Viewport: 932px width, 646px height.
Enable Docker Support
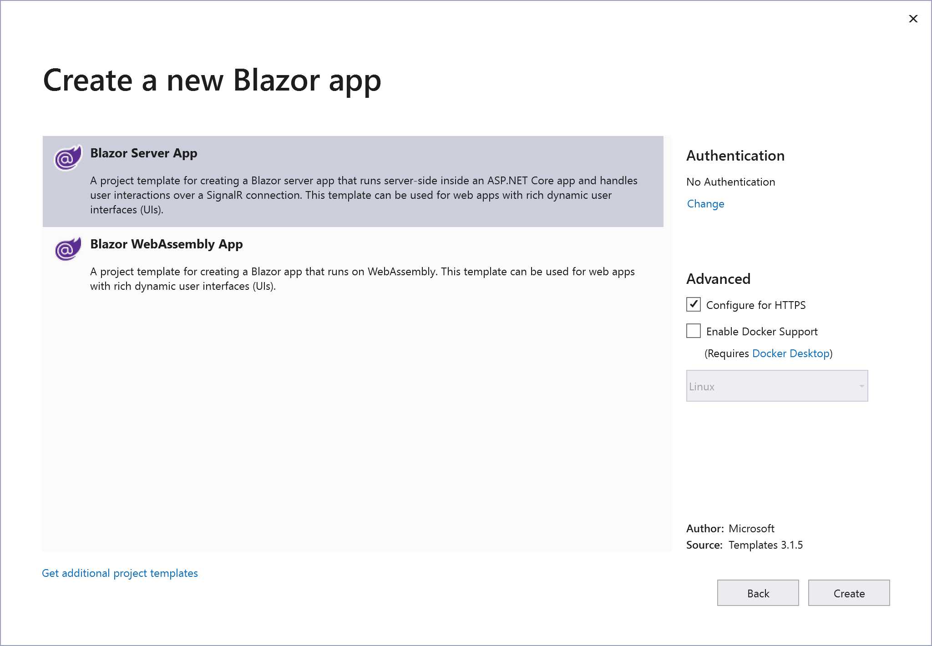tap(693, 331)
